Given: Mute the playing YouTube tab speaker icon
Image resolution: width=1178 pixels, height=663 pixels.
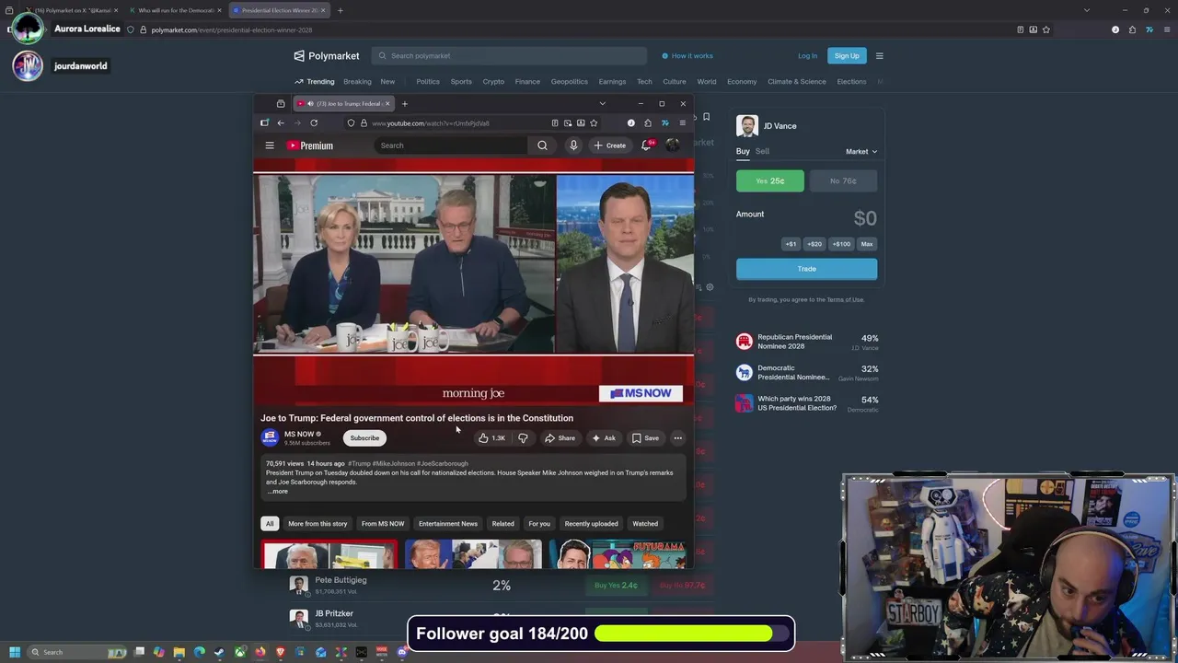Looking at the screenshot, I should [309, 103].
